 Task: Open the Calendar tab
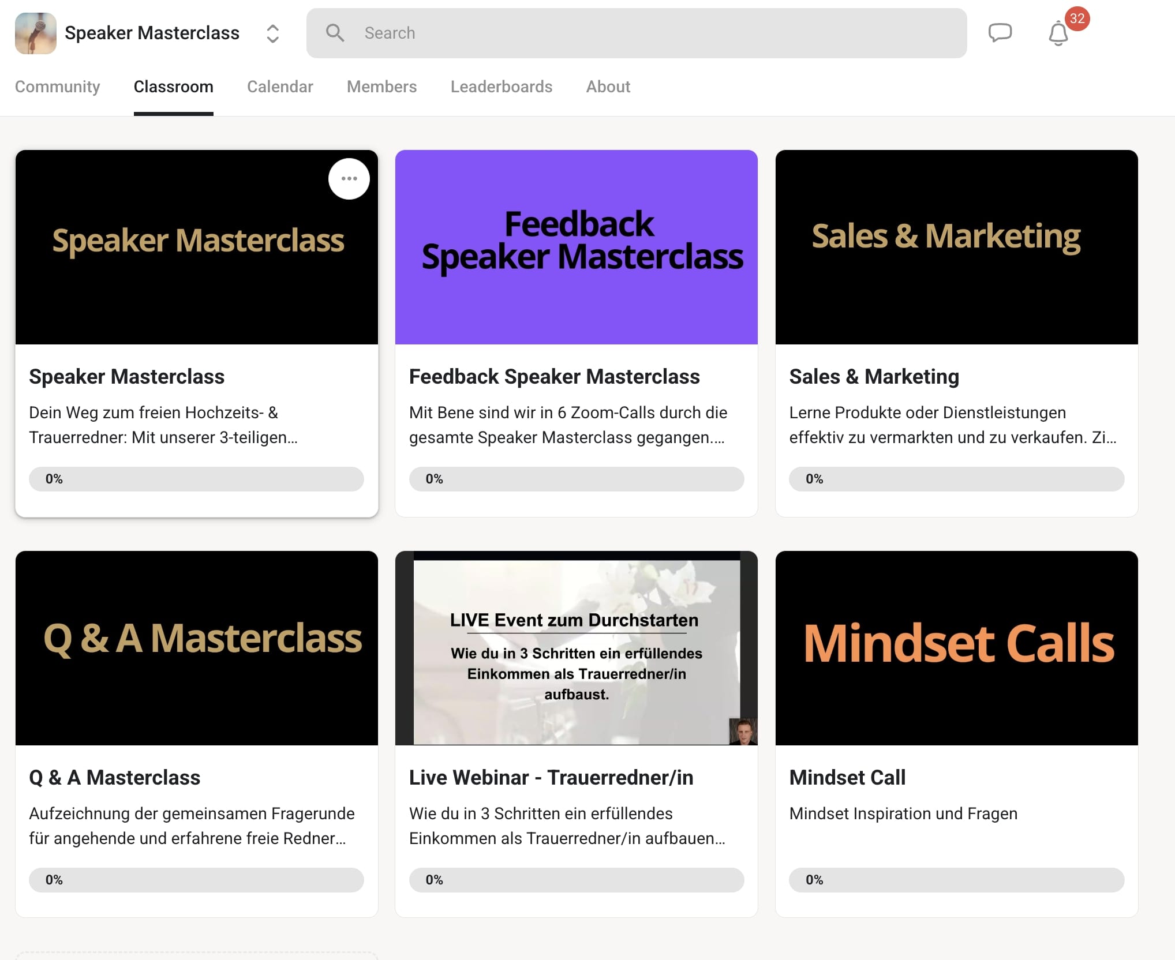click(280, 87)
